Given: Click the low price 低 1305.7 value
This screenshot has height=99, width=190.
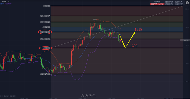Looking at the screenshot, I should [178, 2].
